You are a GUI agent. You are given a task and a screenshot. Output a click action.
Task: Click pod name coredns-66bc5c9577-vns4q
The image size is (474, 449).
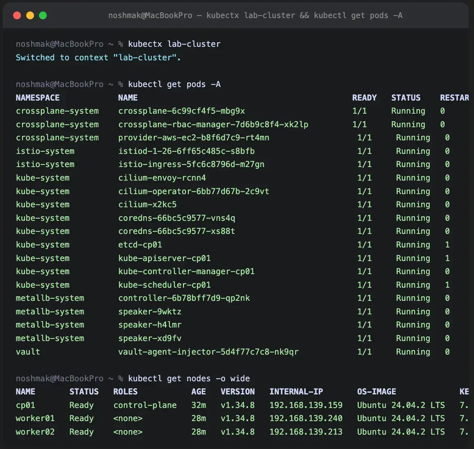(177, 218)
